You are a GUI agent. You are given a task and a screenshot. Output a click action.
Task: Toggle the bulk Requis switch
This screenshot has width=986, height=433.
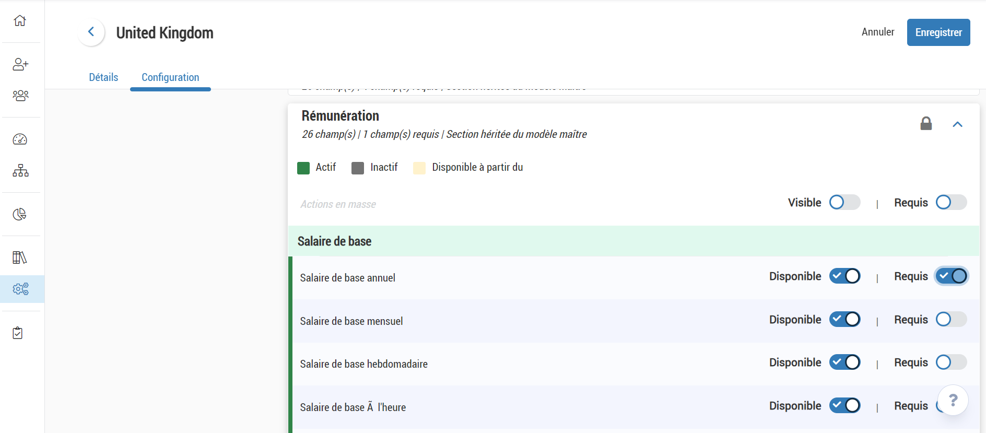(951, 202)
